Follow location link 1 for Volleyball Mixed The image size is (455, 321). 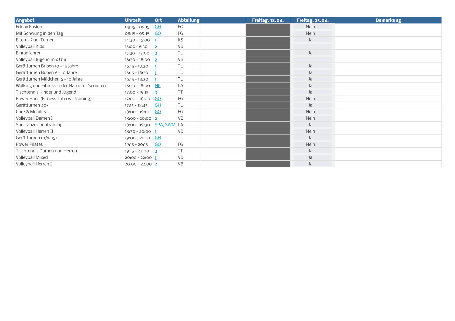coord(156,158)
